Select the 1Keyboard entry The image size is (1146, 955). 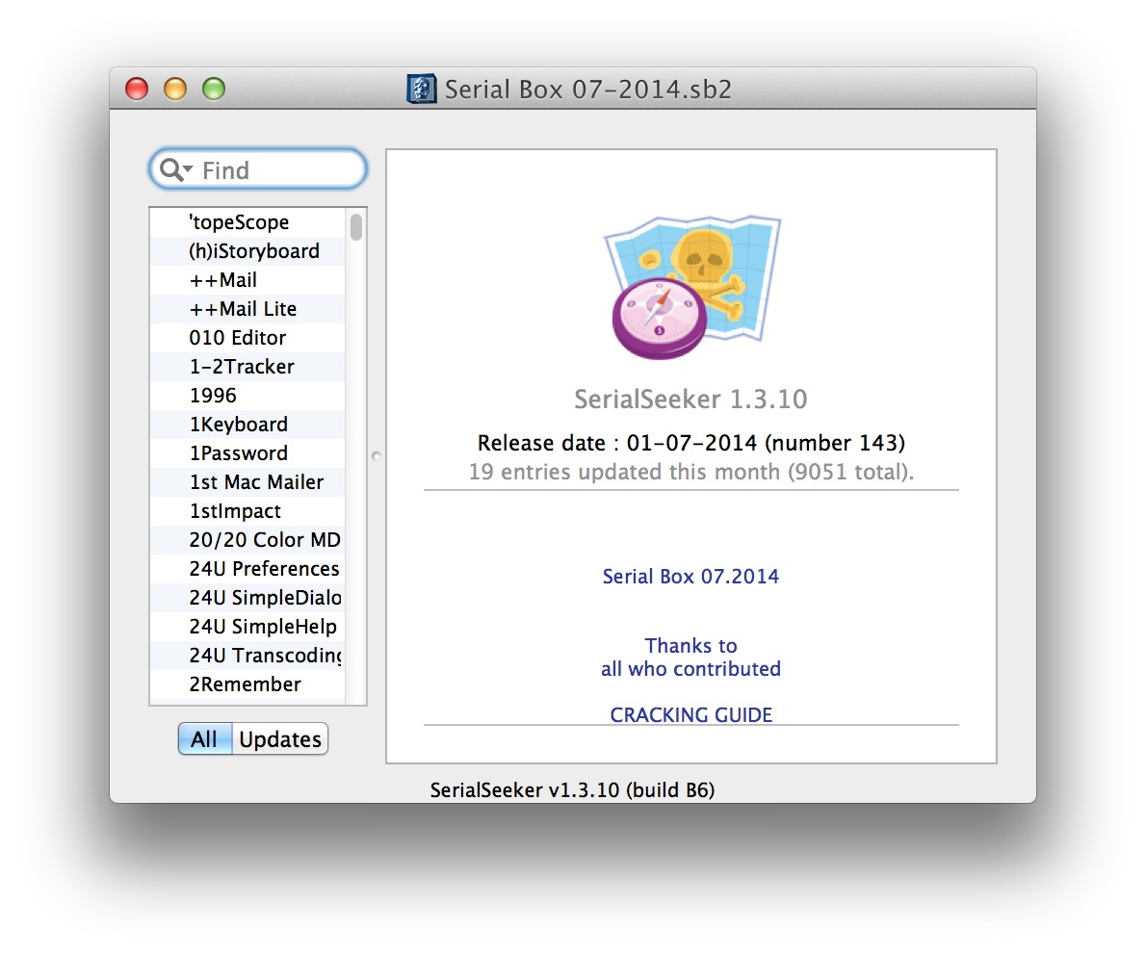[247, 425]
